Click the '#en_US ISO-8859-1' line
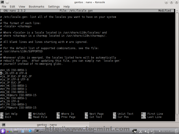Screen dimensions: 179x134 pos(13,70)
